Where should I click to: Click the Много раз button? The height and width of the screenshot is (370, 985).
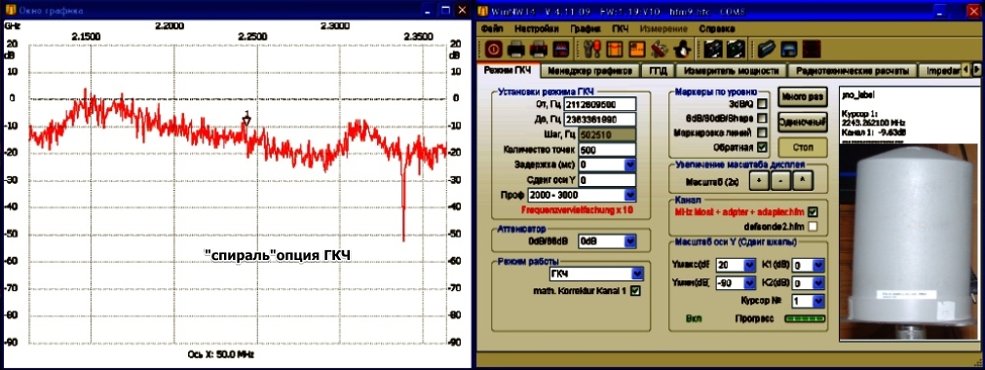coord(802,96)
